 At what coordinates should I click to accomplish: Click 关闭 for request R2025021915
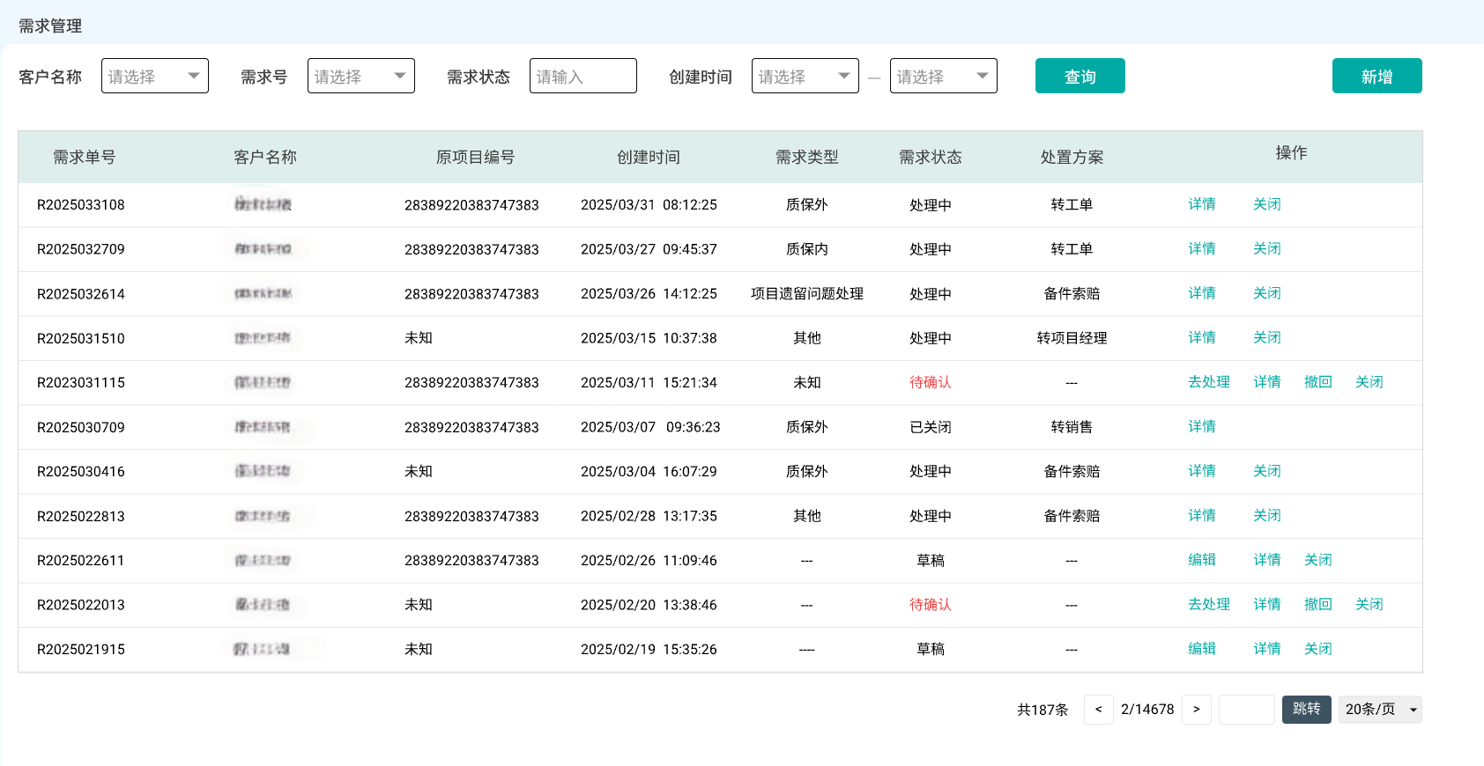pos(1317,649)
